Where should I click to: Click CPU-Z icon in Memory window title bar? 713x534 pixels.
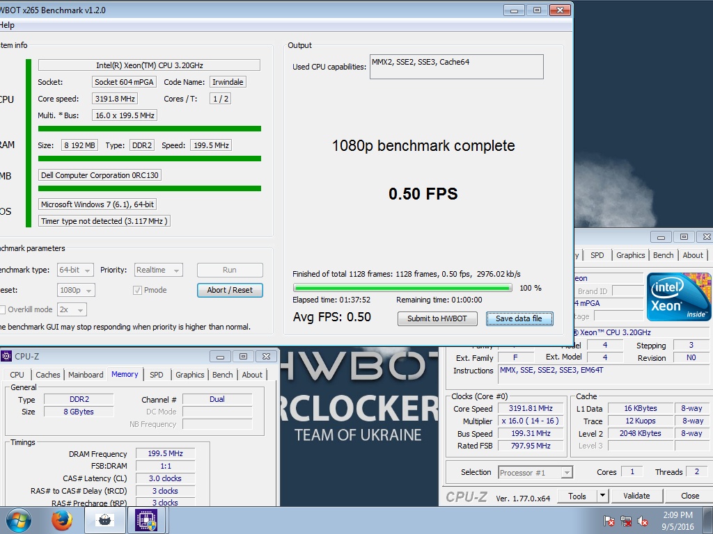pyautogui.click(x=6, y=357)
